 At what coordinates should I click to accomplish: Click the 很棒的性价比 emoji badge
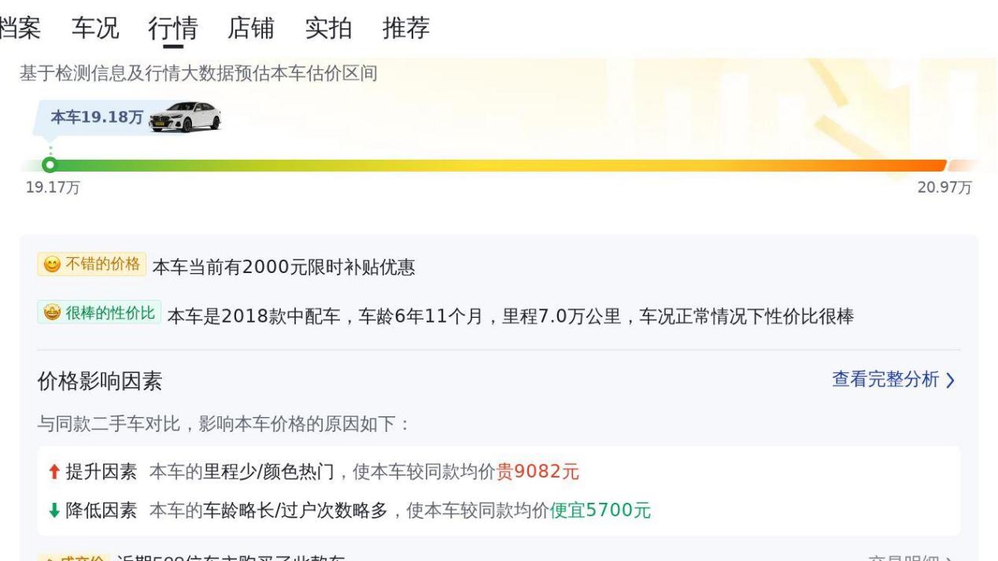coord(99,313)
